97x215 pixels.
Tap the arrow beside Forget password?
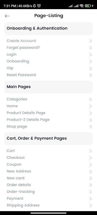click(91, 48)
